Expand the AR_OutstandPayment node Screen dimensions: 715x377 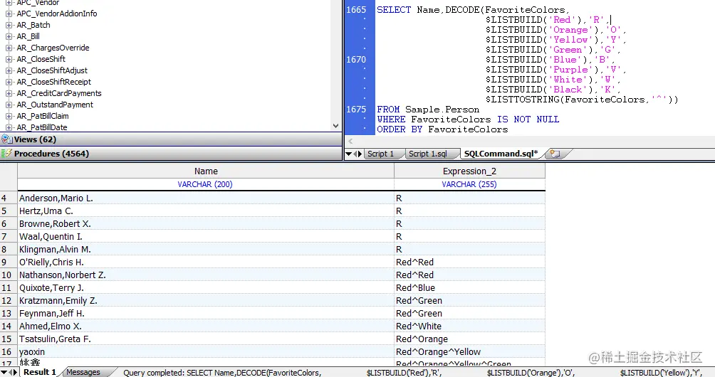[9, 105]
